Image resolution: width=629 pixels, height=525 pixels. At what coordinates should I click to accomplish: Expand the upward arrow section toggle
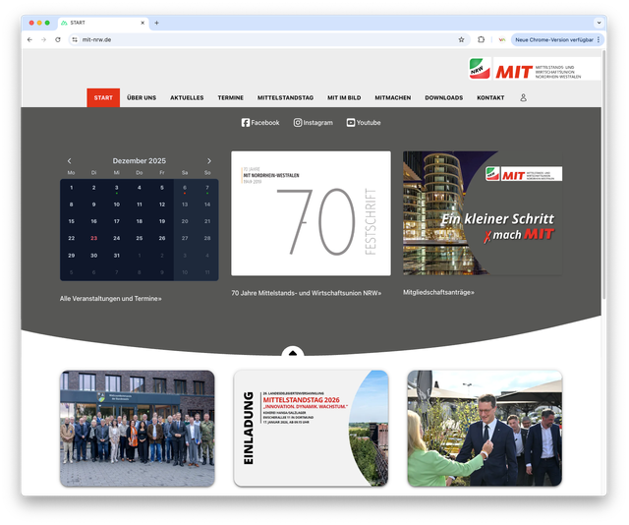tap(292, 353)
